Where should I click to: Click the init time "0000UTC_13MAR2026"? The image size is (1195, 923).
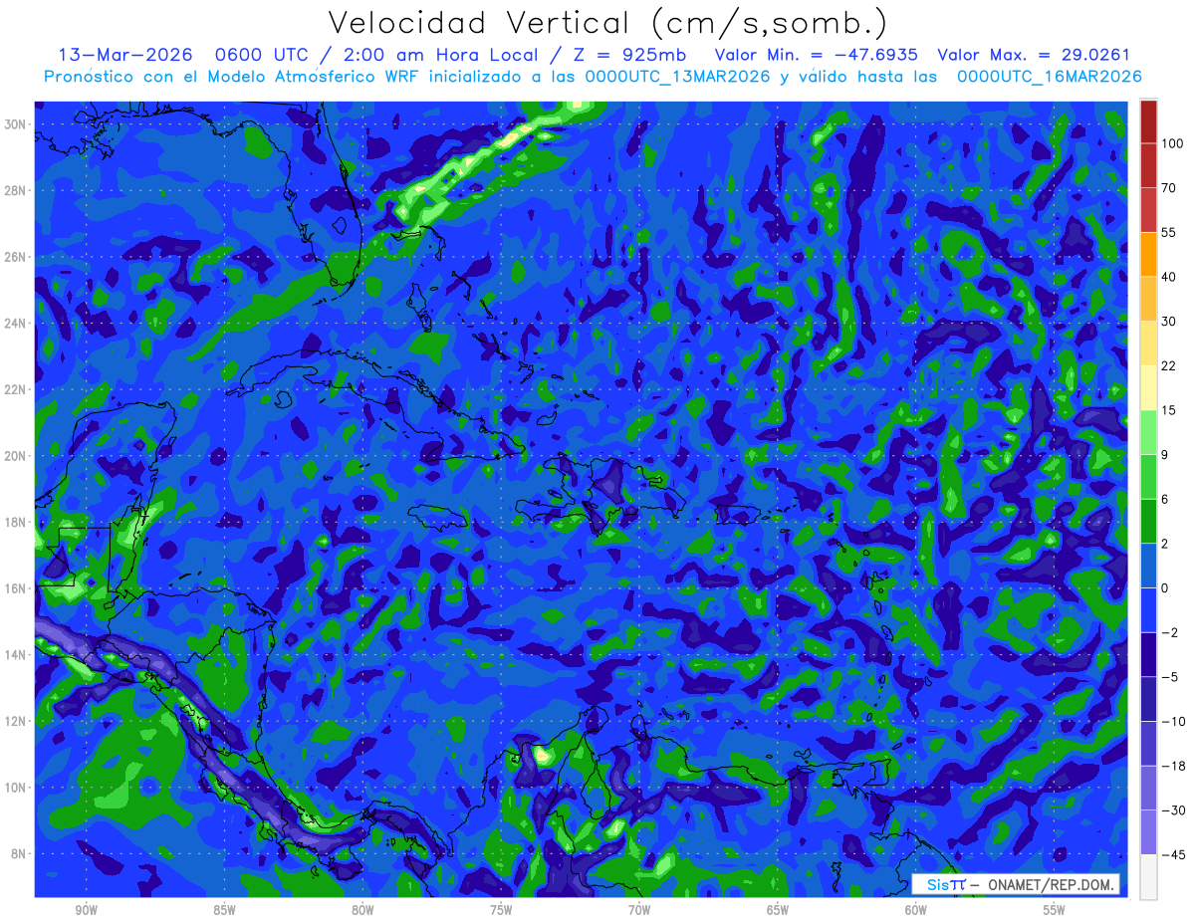(x=676, y=76)
